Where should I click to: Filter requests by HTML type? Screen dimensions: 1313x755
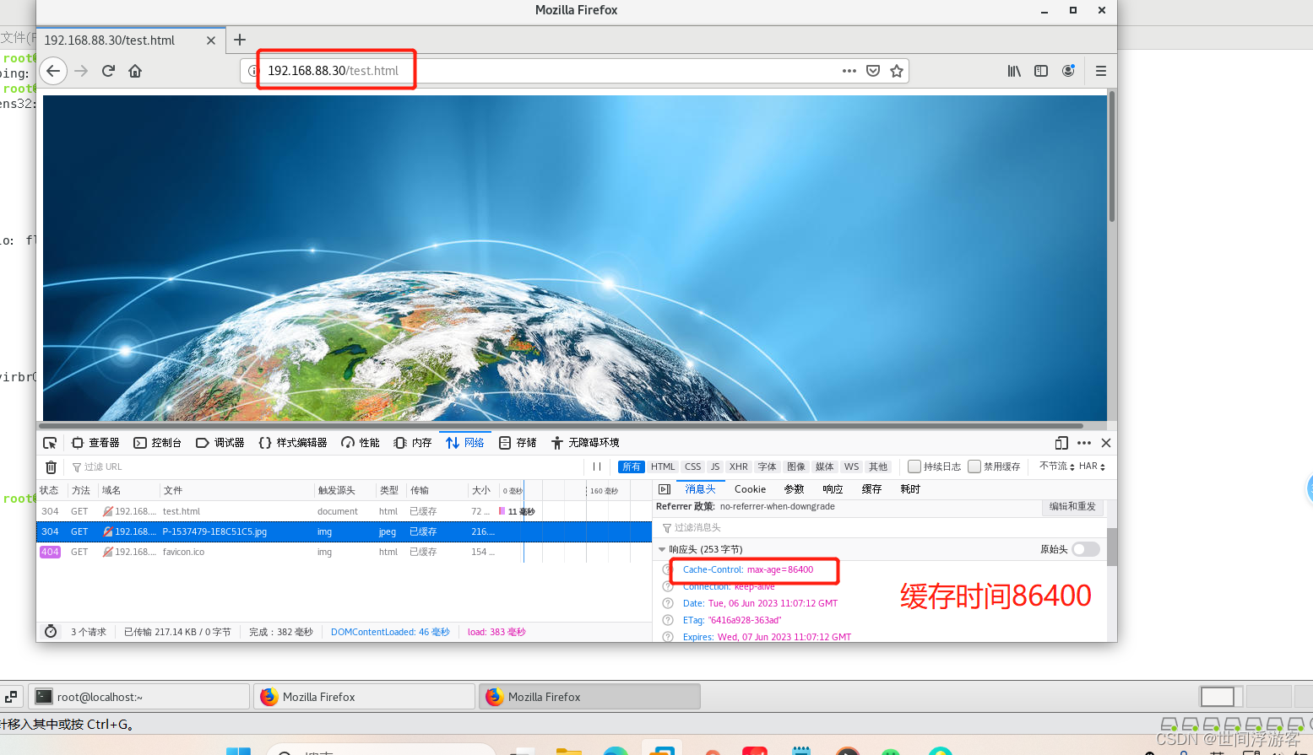click(663, 466)
